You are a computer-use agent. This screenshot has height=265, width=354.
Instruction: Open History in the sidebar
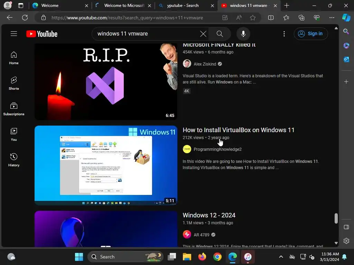[x=14, y=160]
